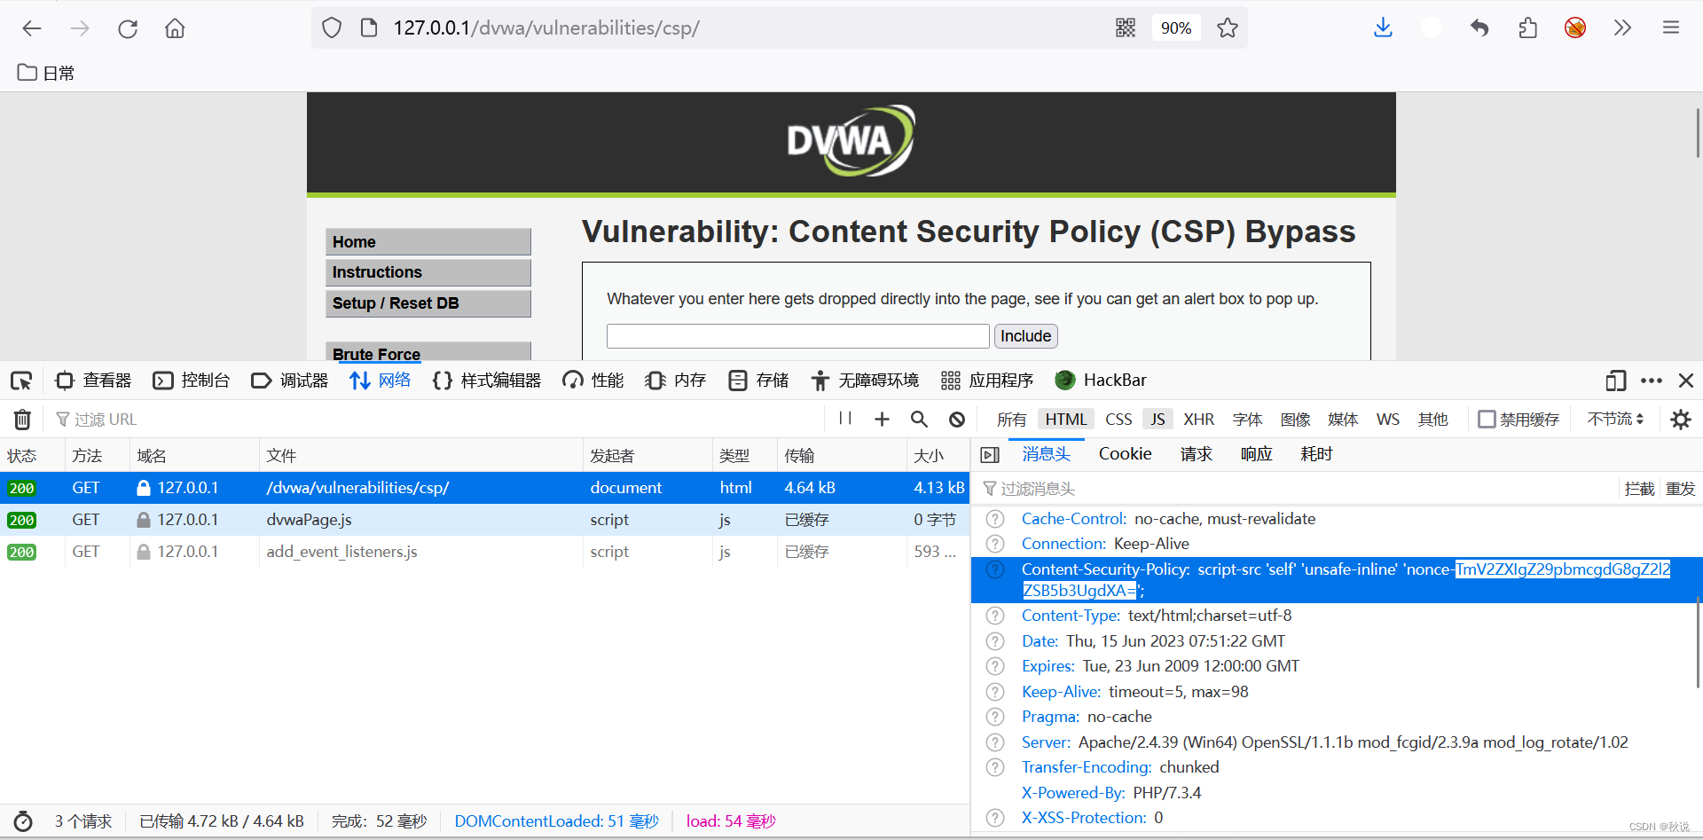This screenshot has height=840, width=1703.
Task: Click the red blocked-circle extension icon
Action: tap(1575, 28)
